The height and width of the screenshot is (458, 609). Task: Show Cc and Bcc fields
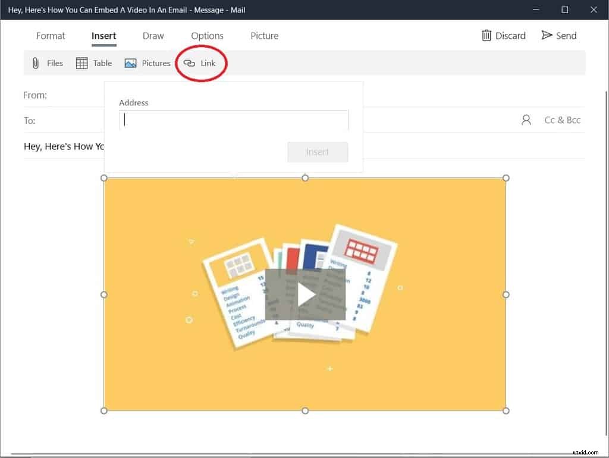pyautogui.click(x=562, y=120)
